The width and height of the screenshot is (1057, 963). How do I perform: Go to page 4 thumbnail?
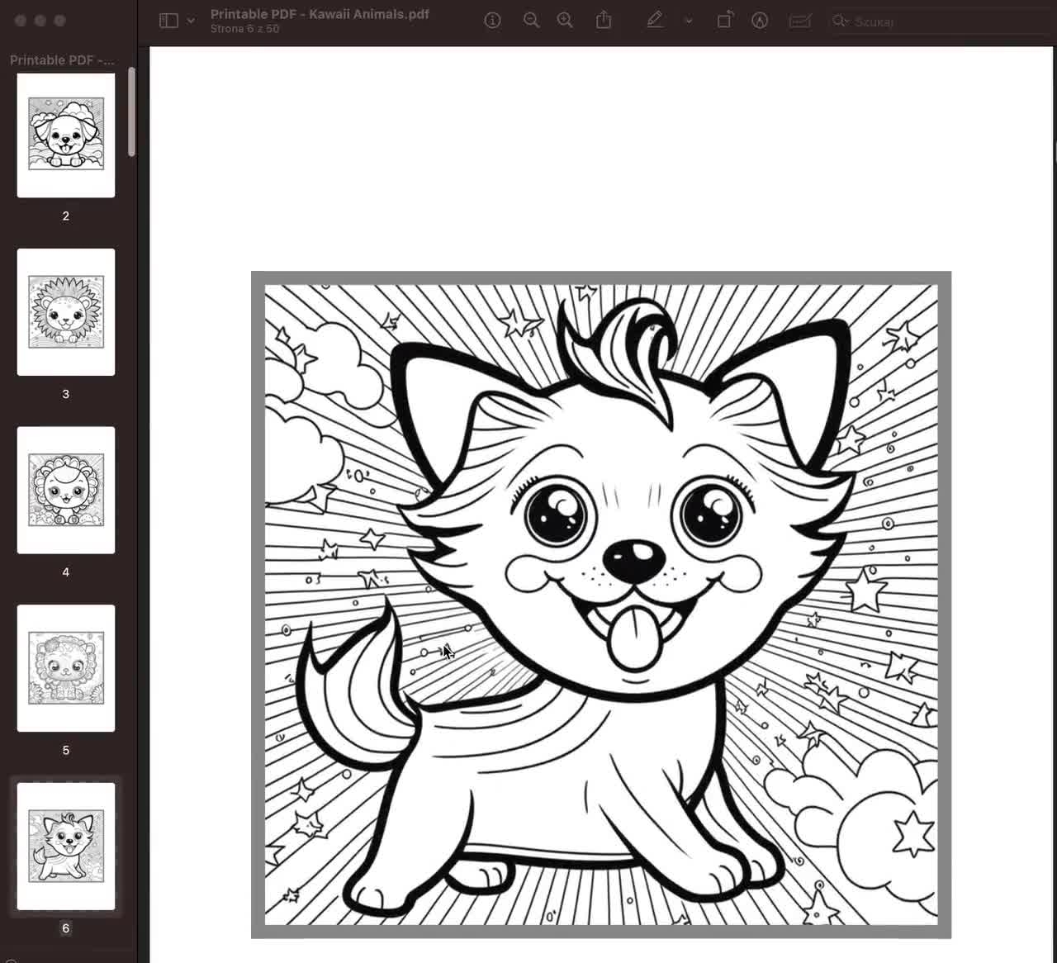click(x=66, y=490)
